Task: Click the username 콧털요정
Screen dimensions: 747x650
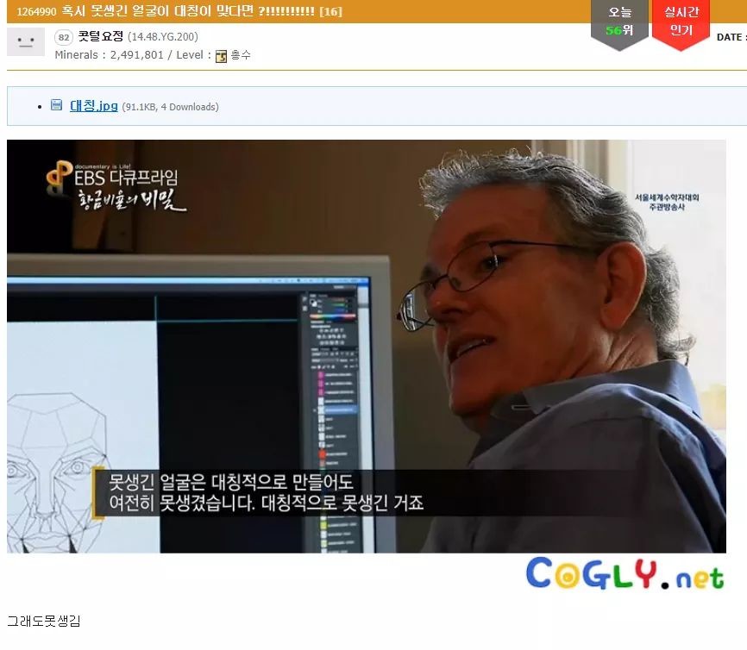Action: 100,36
